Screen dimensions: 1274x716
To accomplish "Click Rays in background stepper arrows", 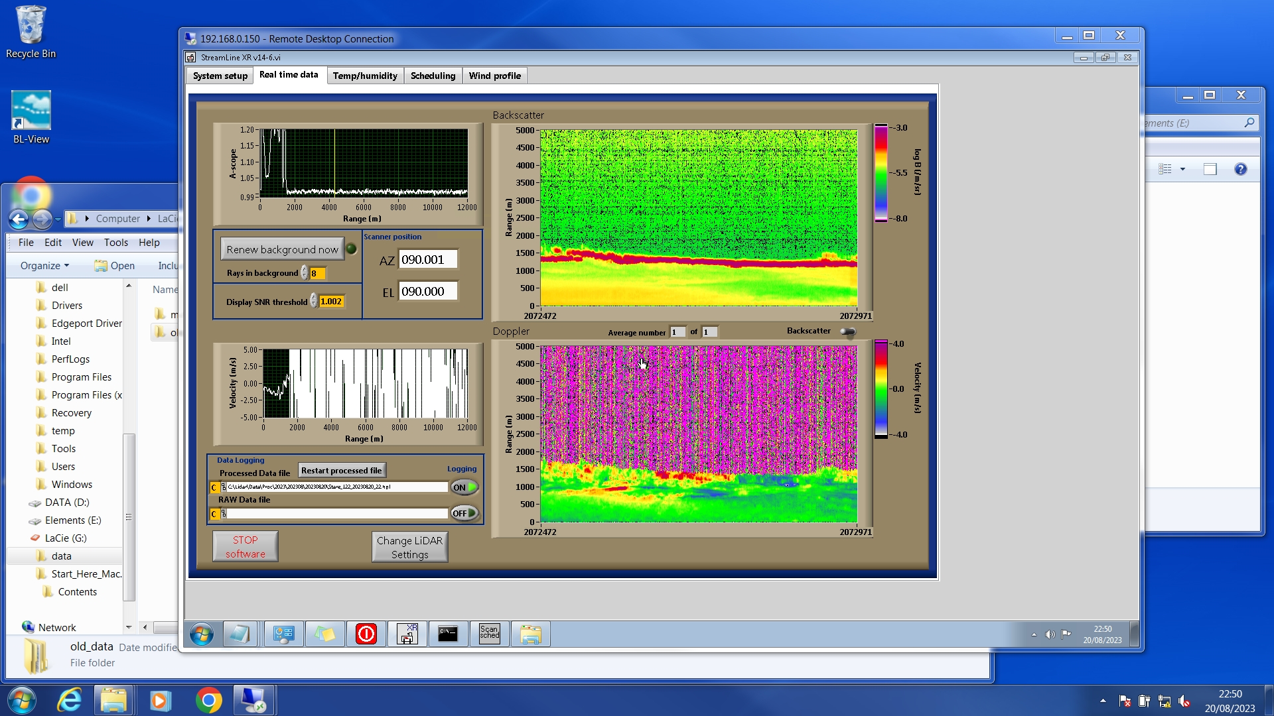I will [x=305, y=273].
